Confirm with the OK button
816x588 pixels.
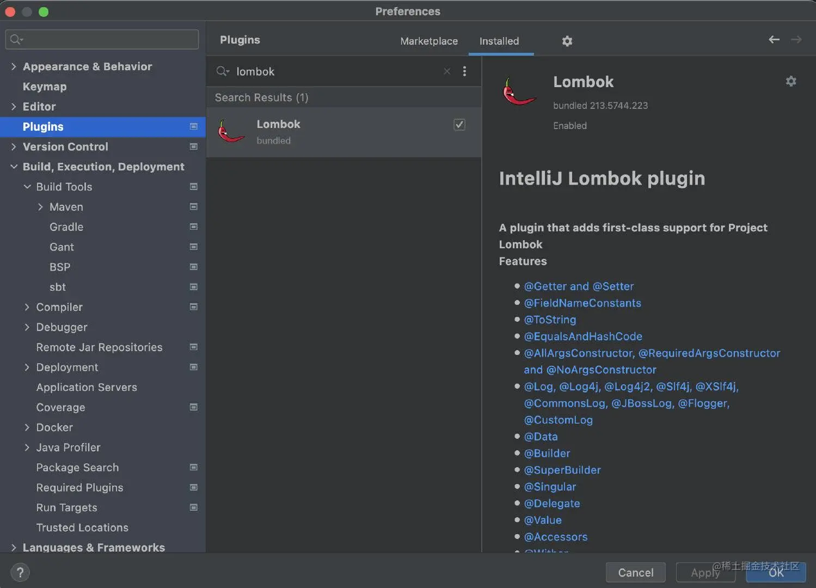pyautogui.click(x=776, y=572)
